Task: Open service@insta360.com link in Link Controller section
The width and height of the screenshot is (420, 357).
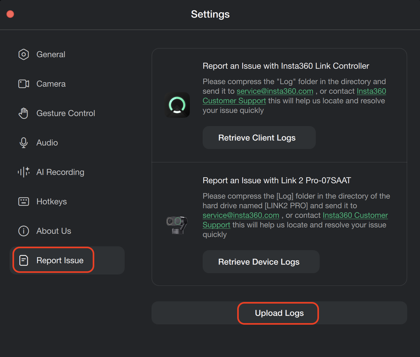Action: coord(275,91)
